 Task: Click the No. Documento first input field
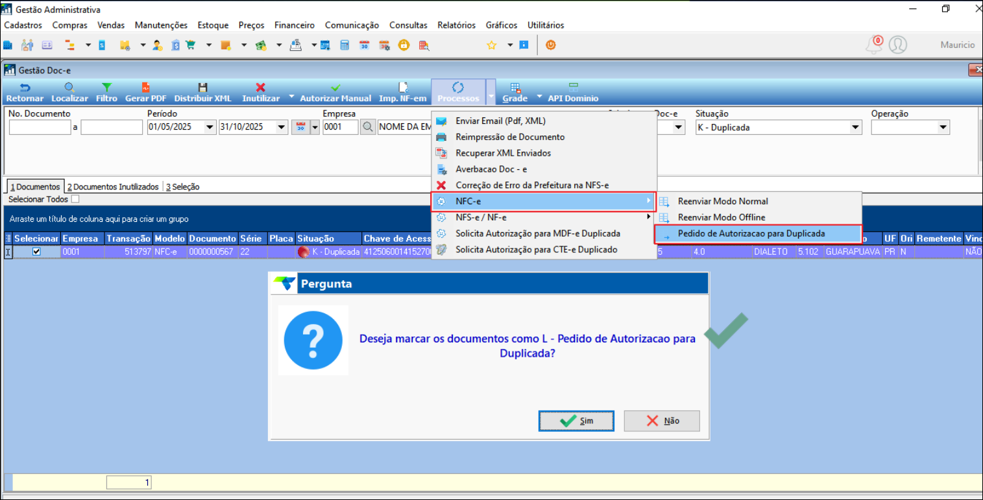click(x=40, y=128)
